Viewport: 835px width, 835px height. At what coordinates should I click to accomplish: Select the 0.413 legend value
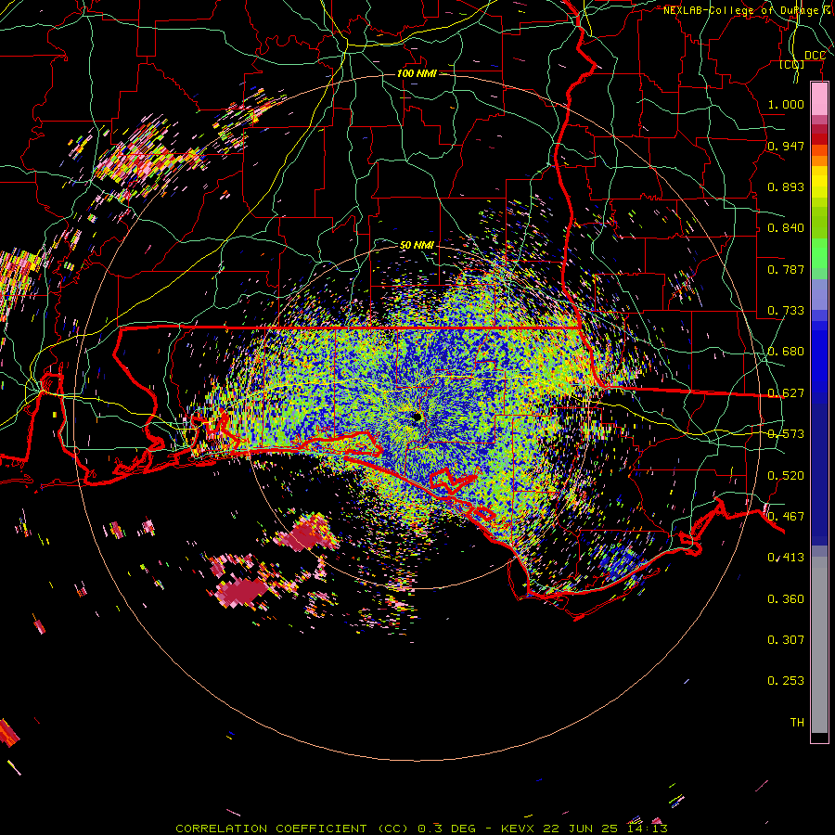786,558
